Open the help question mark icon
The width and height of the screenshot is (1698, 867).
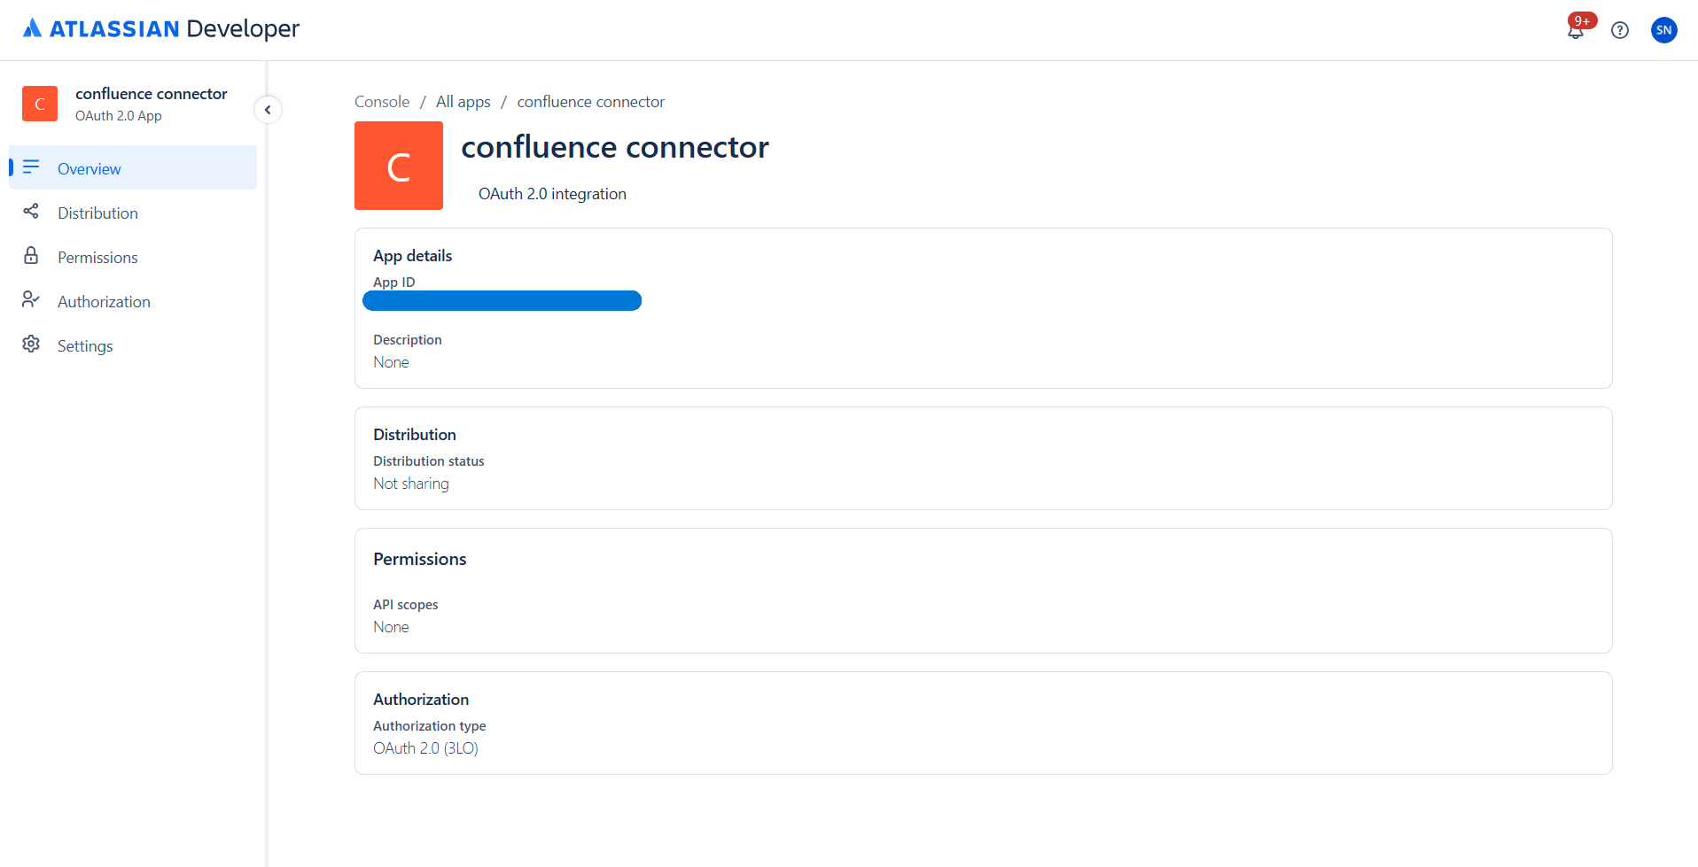(x=1621, y=30)
